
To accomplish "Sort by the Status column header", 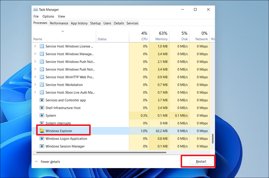I will click(112, 36).
